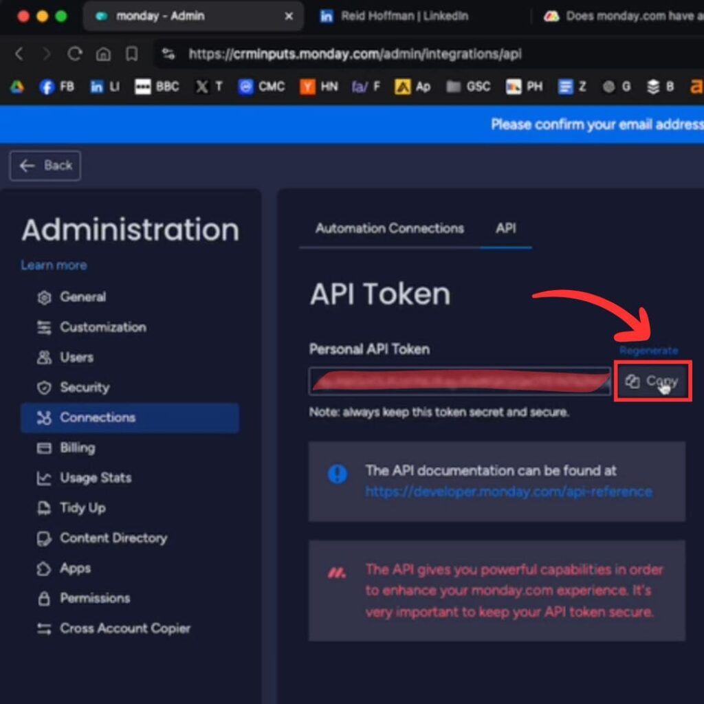The width and height of the screenshot is (704, 704).
Task: Click the Personal API Token field
Action: tap(460, 381)
